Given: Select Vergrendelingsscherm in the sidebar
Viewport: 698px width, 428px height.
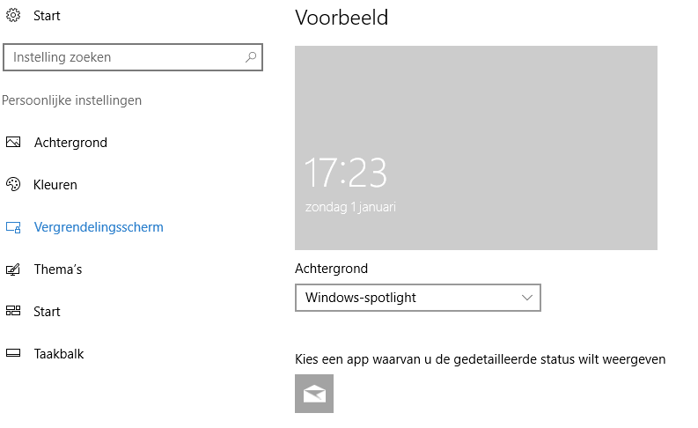Looking at the screenshot, I should tap(99, 227).
